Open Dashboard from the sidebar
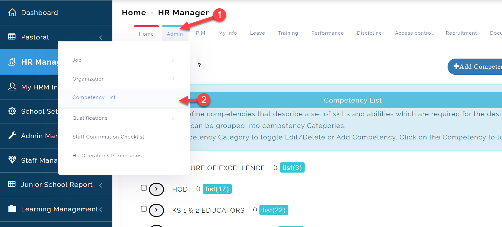 [x=56, y=12]
